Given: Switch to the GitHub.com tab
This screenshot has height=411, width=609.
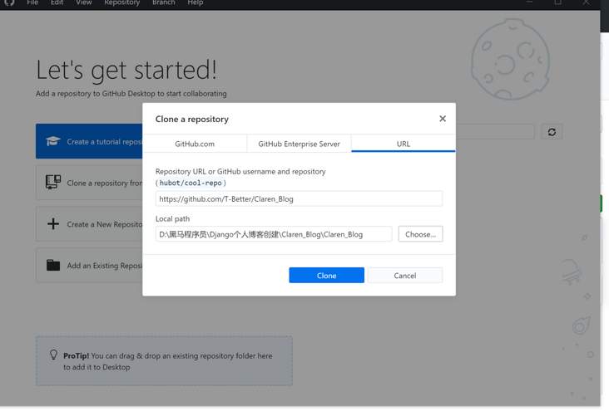Looking at the screenshot, I should pyautogui.click(x=195, y=144).
